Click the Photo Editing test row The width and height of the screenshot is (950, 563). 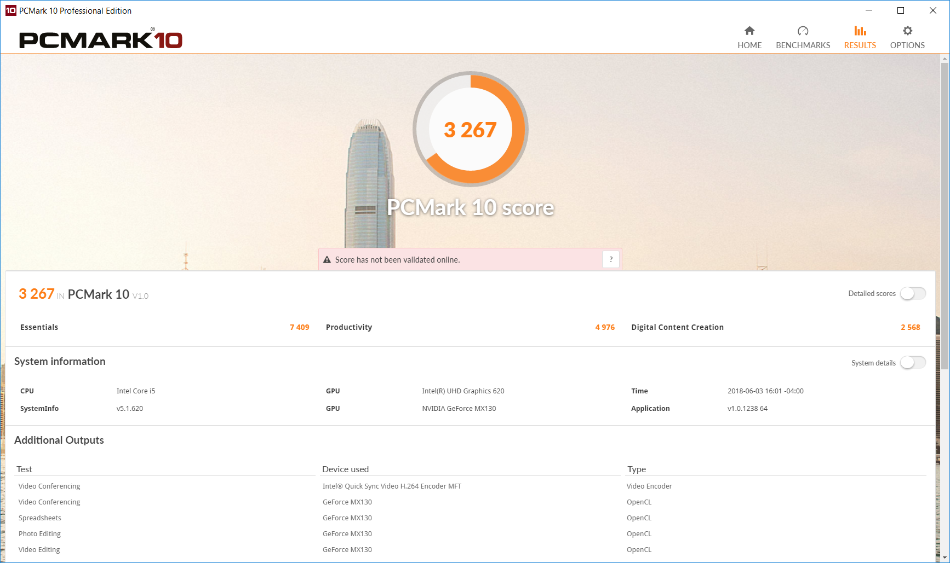[x=39, y=534]
